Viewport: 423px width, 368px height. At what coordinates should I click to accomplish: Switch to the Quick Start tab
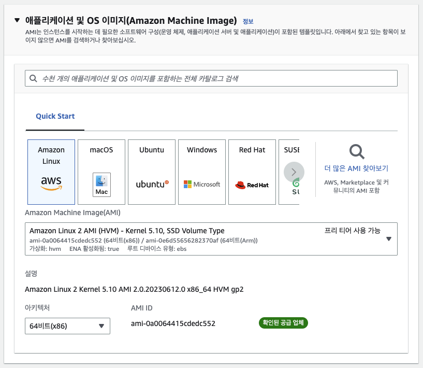pos(55,116)
